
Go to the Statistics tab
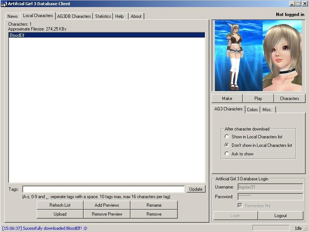pyautogui.click(x=103, y=16)
